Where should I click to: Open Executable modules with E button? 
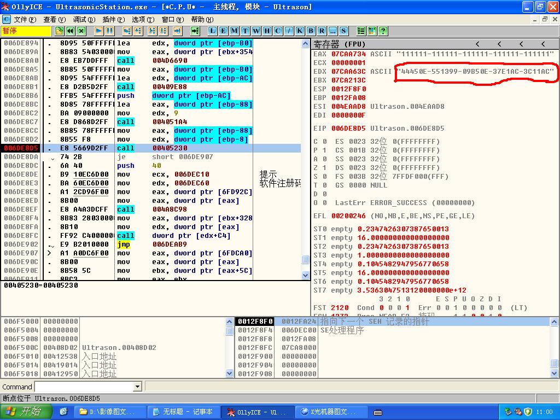click(x=223, y=31)
